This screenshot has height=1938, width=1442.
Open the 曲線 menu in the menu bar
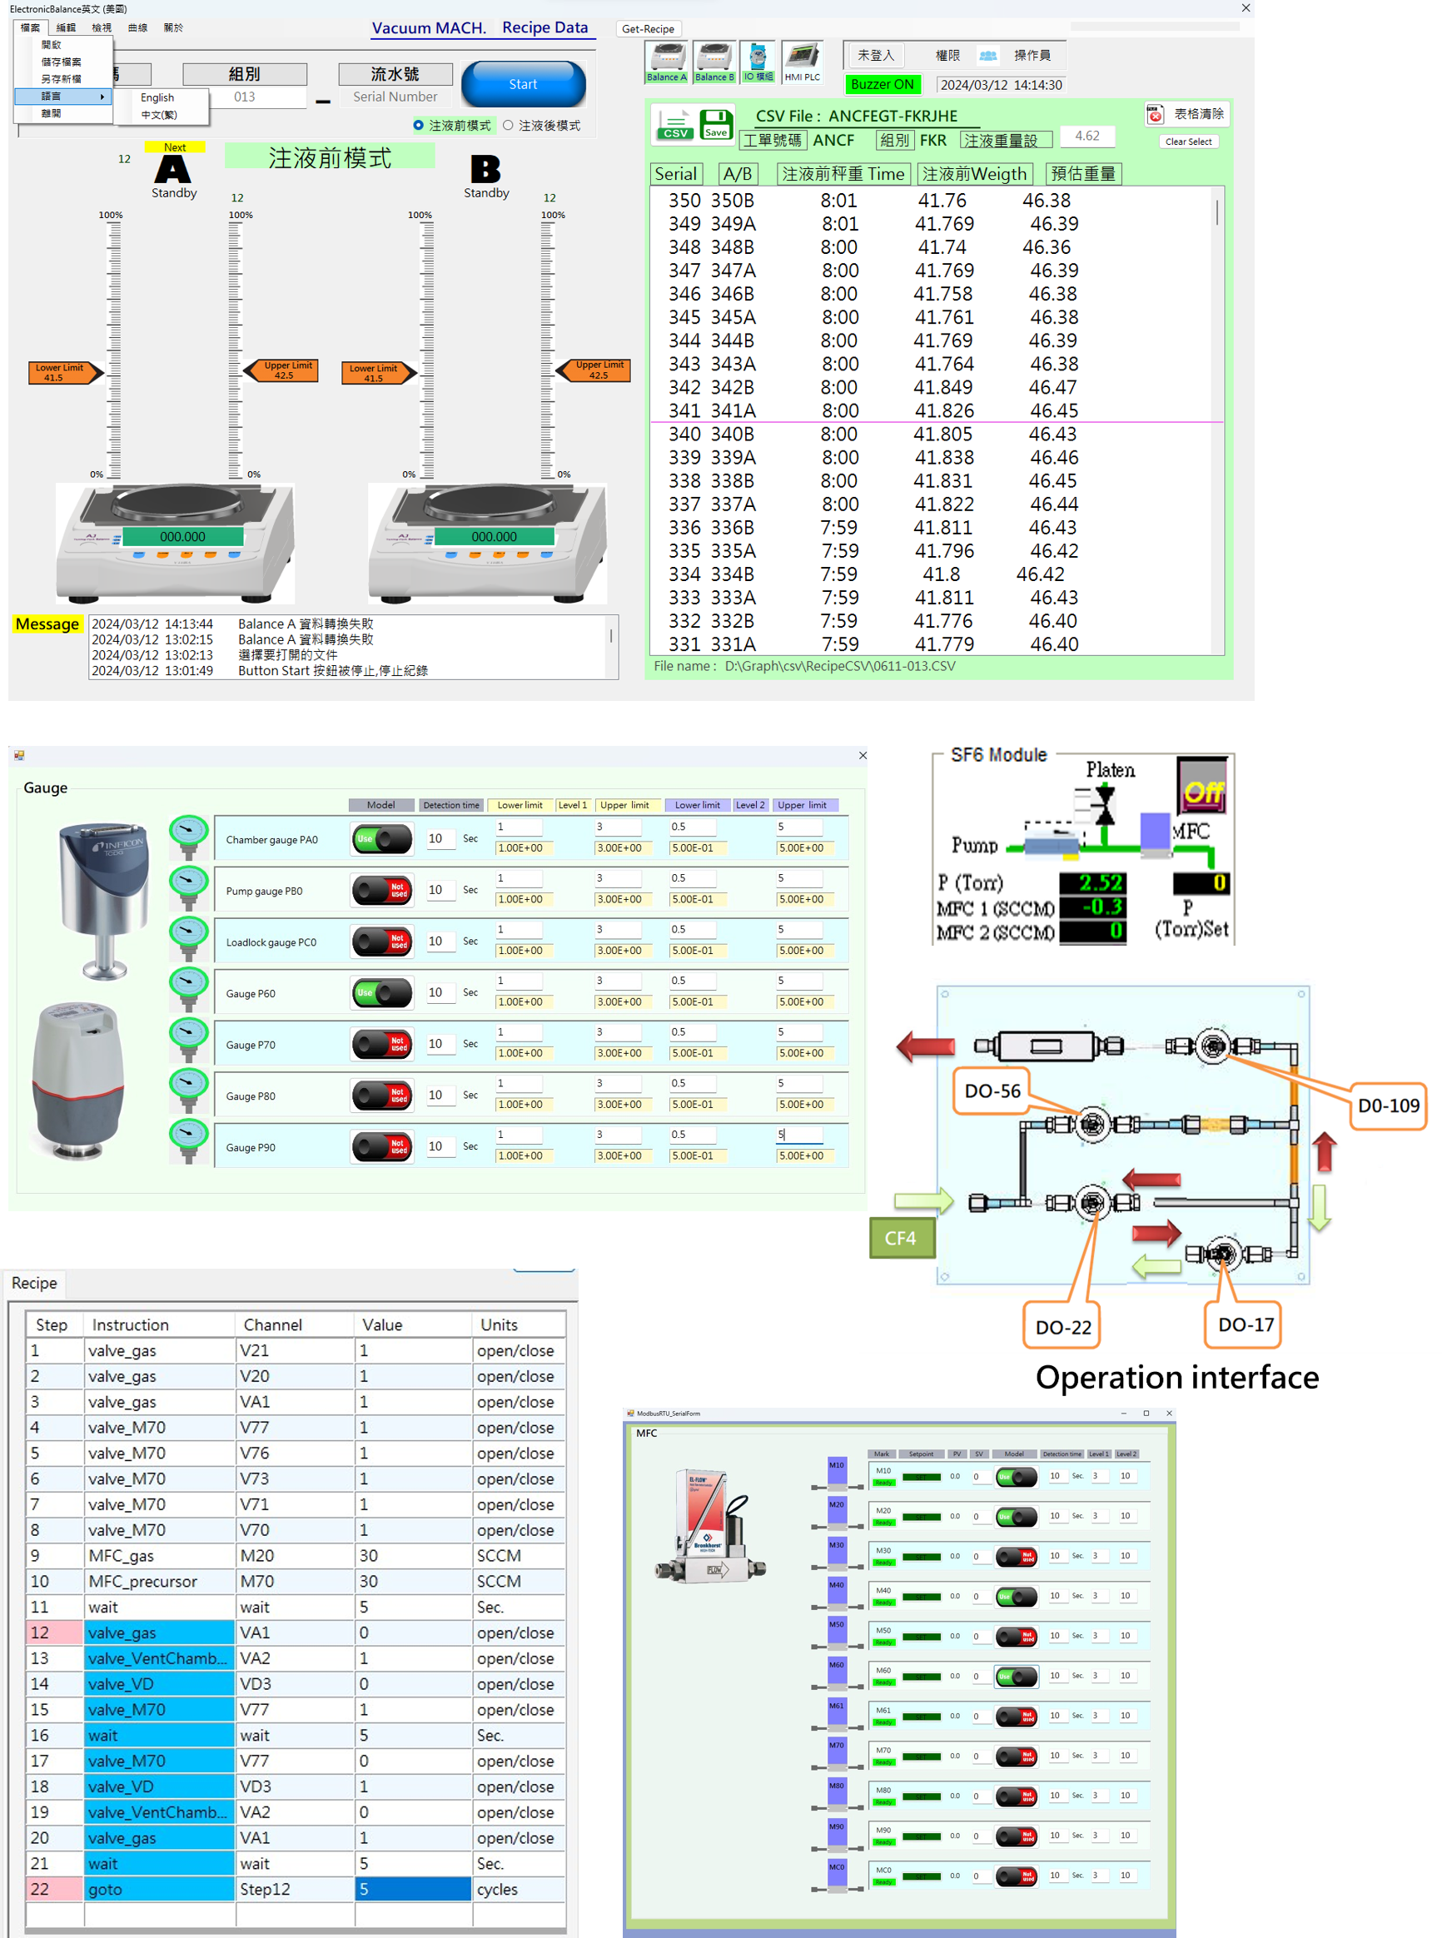(x=138, y=28)
